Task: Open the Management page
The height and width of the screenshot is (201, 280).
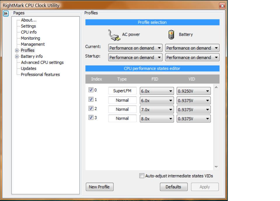Action: coord(33,44)
